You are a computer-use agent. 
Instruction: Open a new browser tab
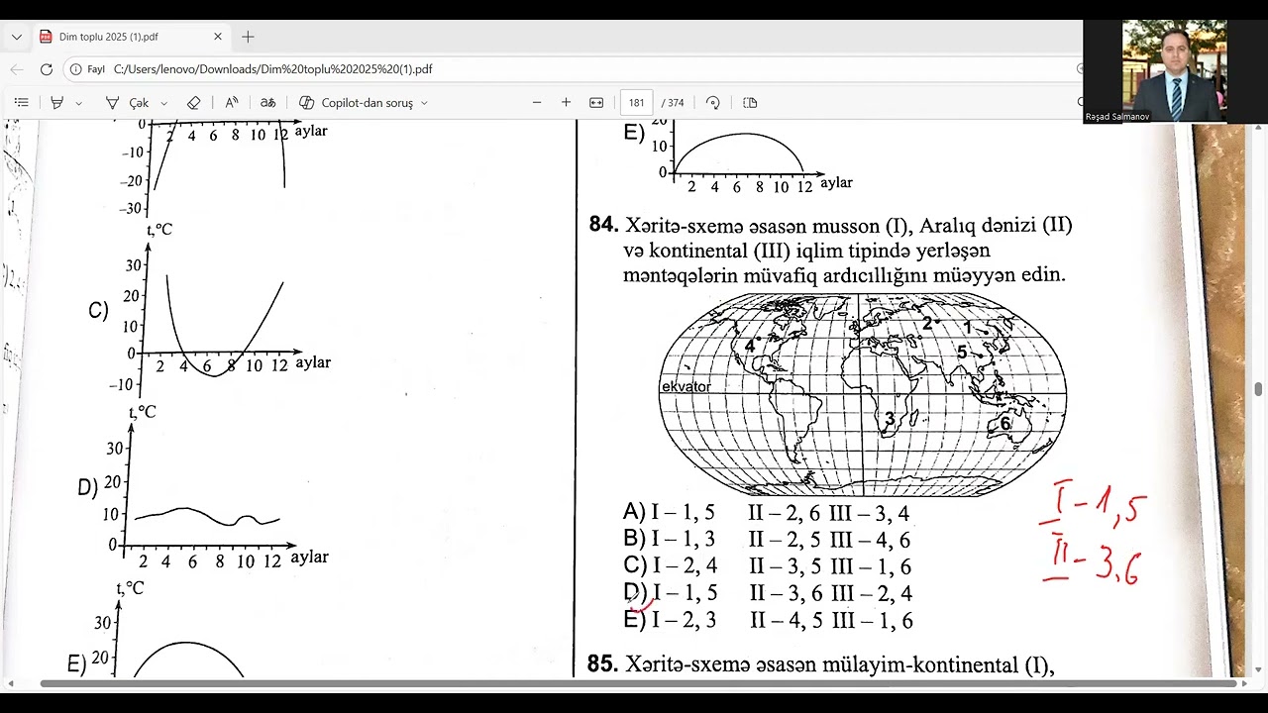click(x=248, y=37)
